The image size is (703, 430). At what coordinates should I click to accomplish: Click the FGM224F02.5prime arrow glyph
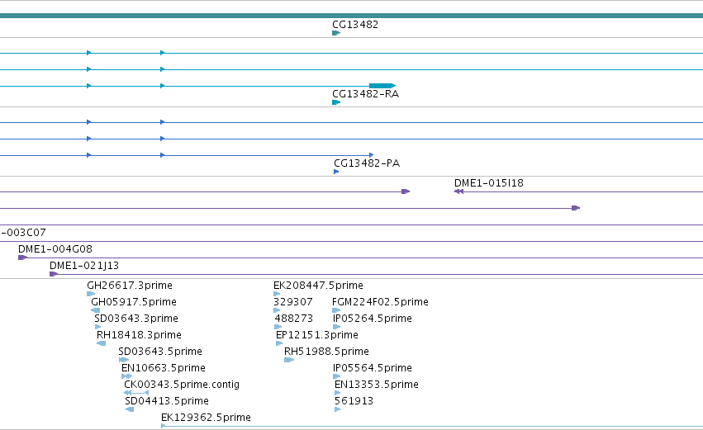coord(336,310)
